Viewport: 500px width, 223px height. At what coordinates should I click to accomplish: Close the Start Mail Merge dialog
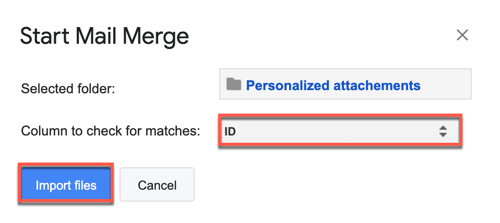462,35
